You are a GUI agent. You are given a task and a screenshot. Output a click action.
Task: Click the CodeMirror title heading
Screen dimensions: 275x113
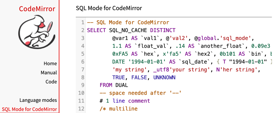37,9
